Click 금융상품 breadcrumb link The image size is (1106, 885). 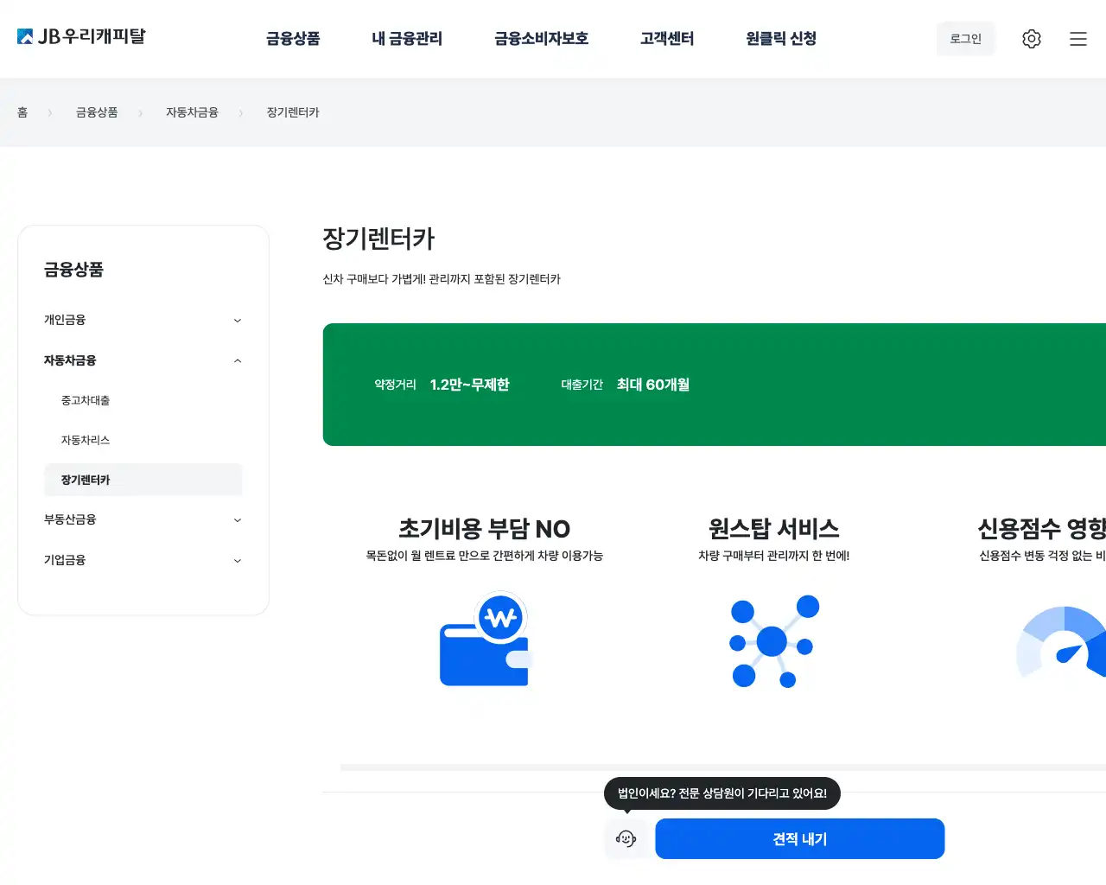(97, 112)
